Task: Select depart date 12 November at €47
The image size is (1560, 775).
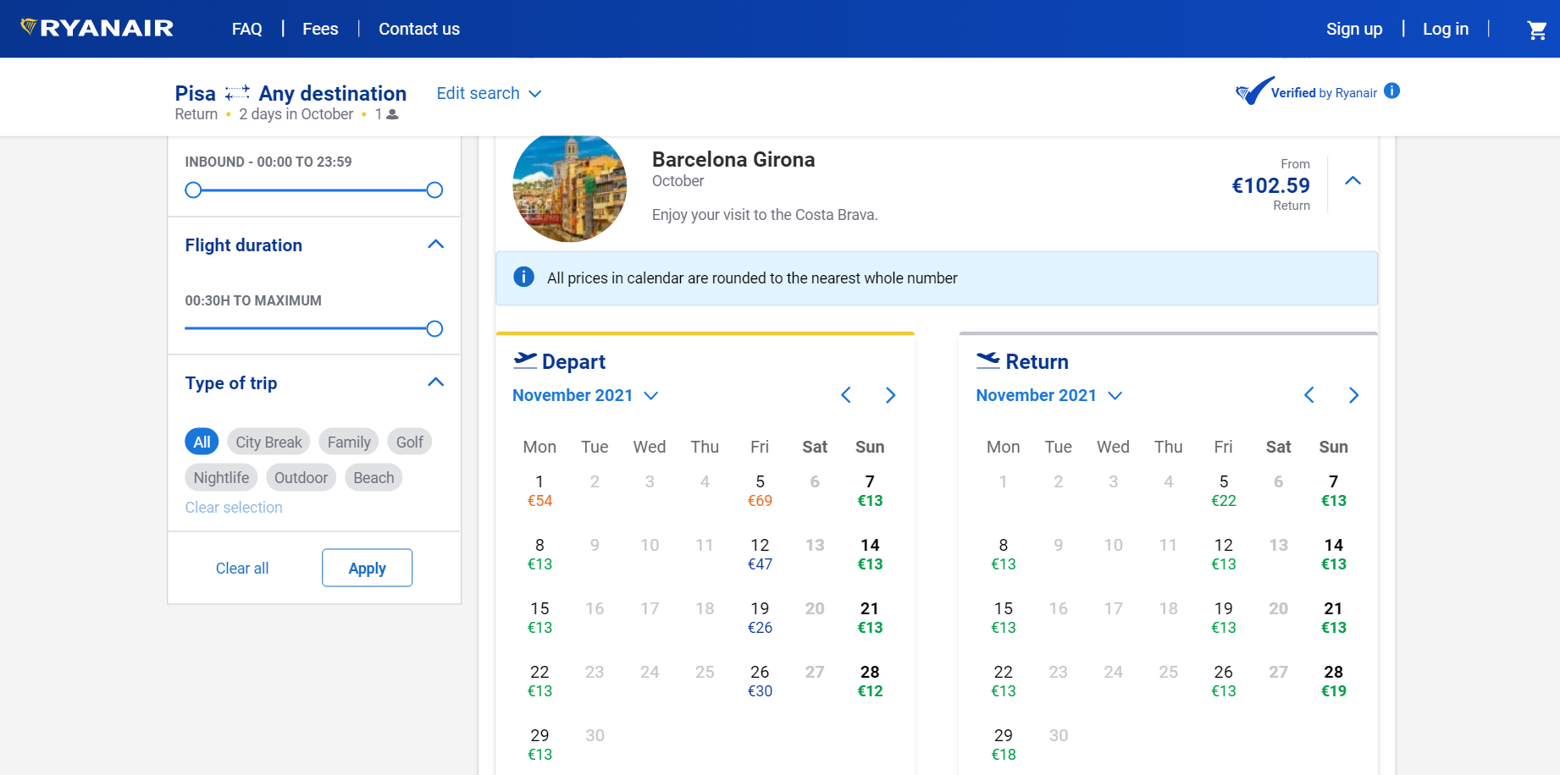Action: pos(760,554)
